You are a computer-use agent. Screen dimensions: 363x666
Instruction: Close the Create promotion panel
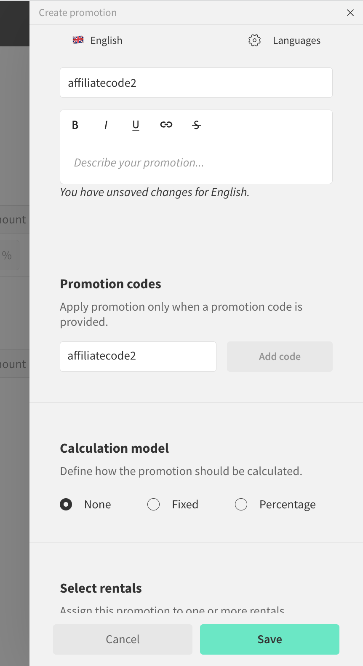[x=350, y=13]
